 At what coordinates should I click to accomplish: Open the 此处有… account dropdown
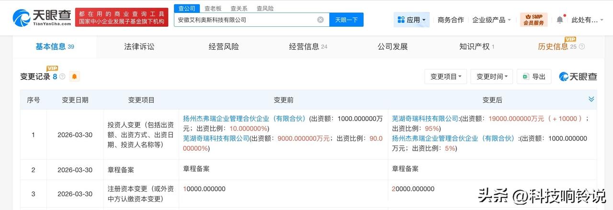point(588,20)
